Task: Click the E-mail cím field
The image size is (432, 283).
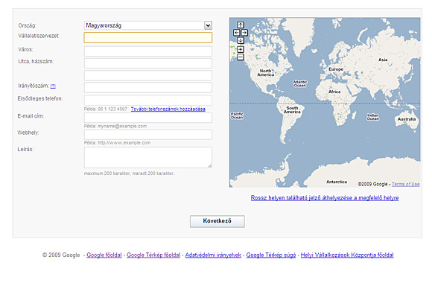Action: click(x=148, y=118)
